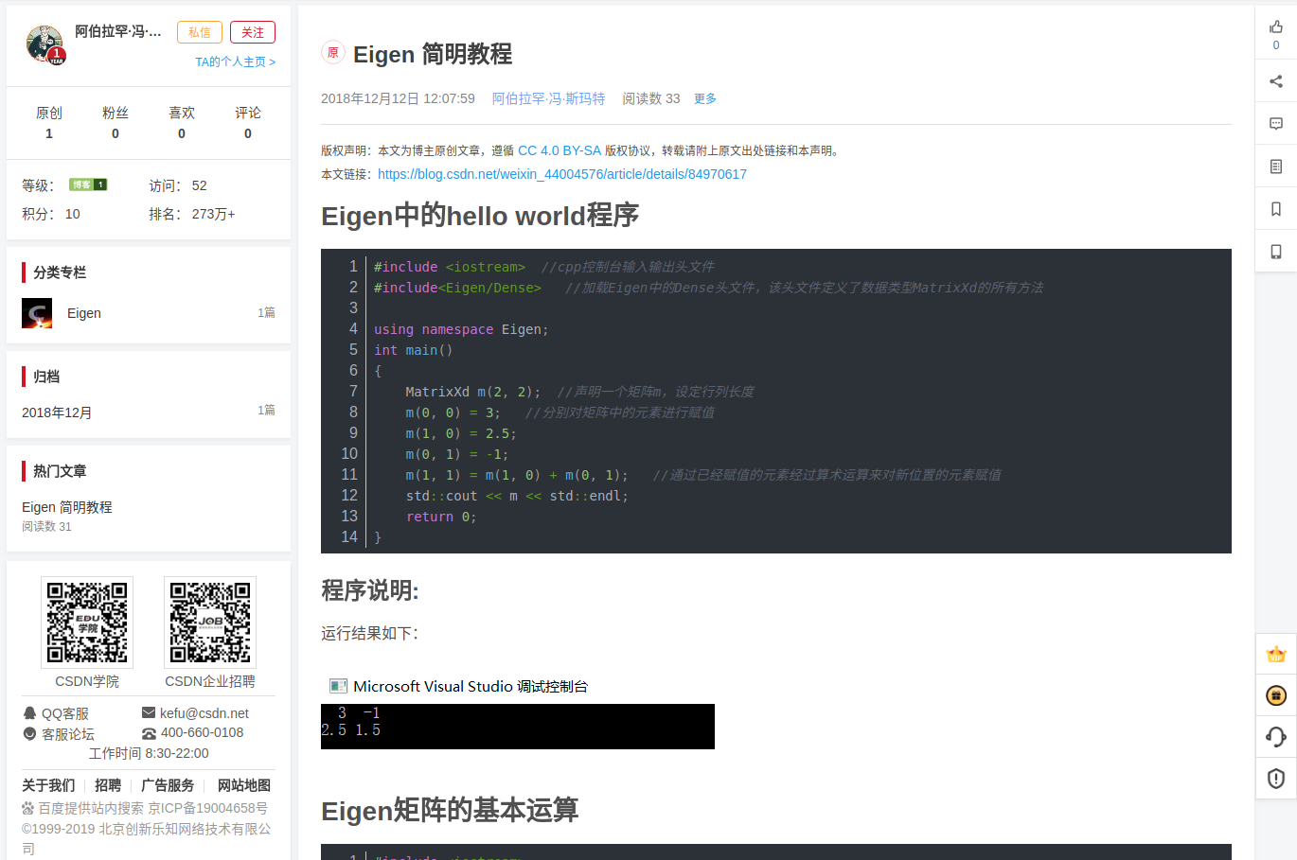The image size is (1297, 860).
Task: Click the 百度提供站内搜索 link
Action: point(91,808)
